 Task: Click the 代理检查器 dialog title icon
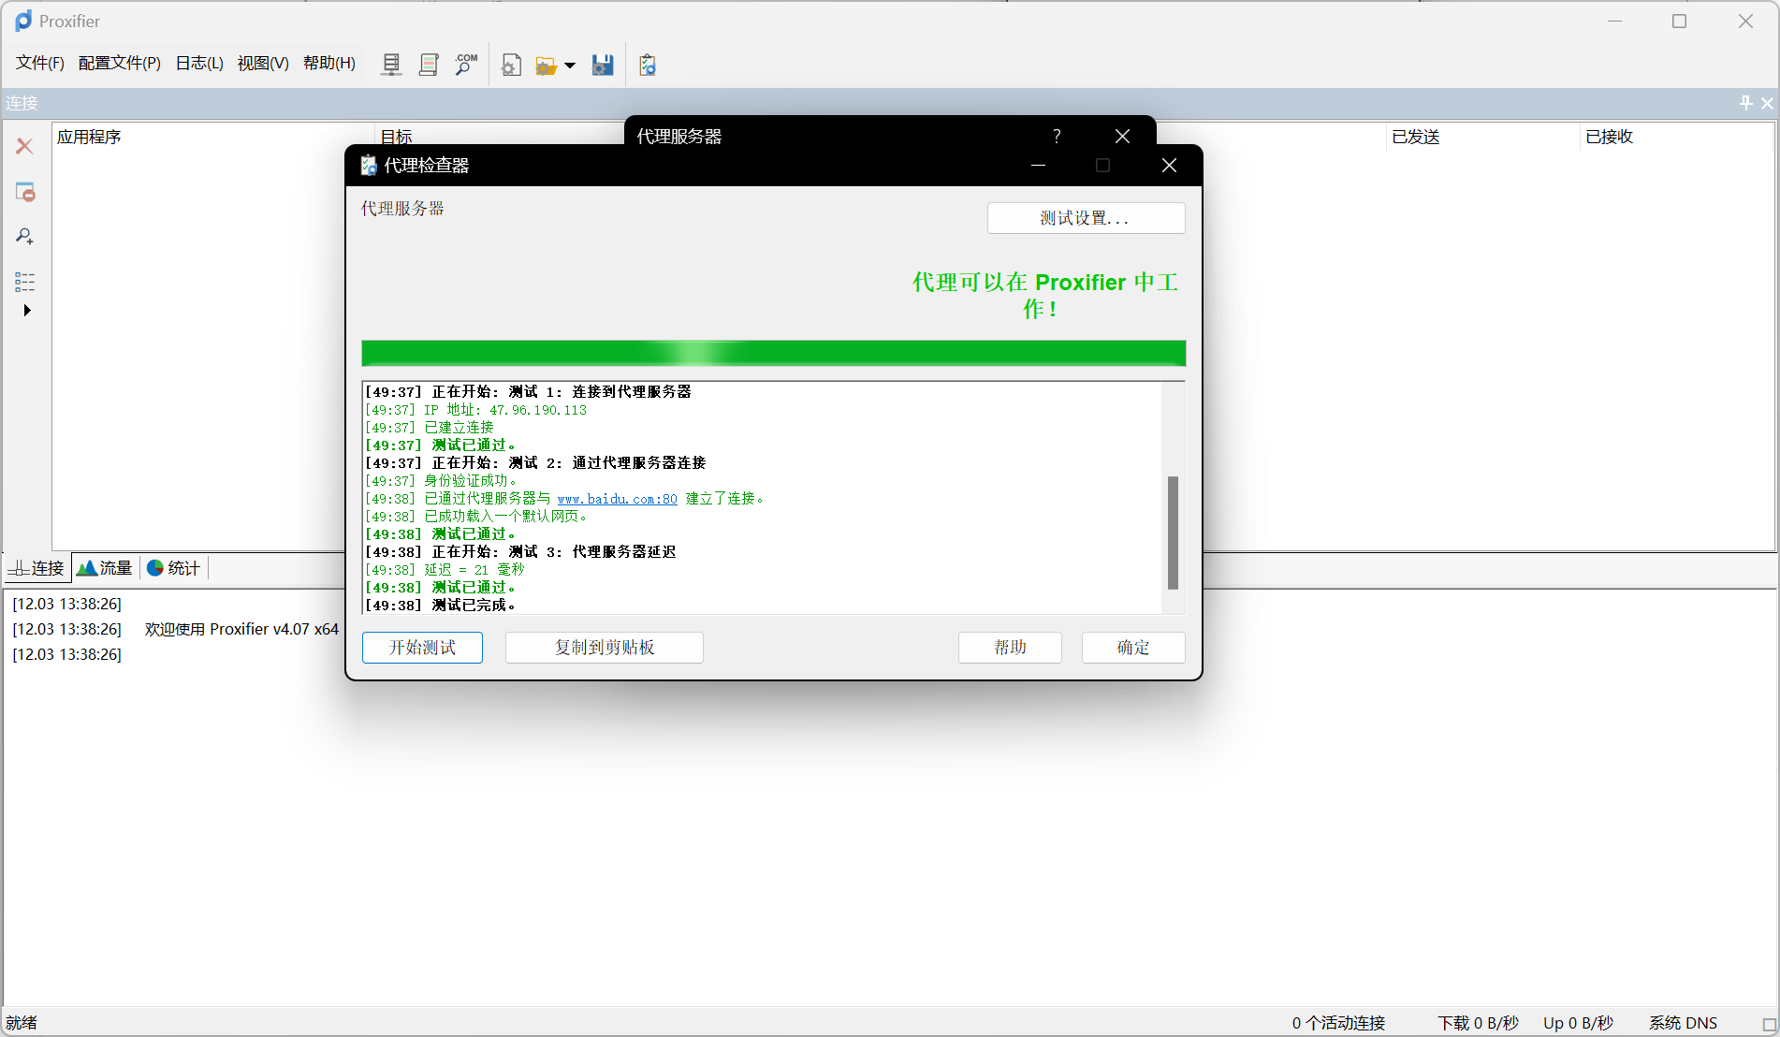coord(369,166)
